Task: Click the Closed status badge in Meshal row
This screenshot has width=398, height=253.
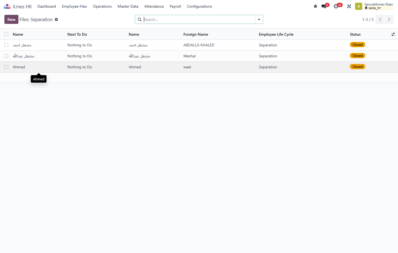Action: point(358,56)
